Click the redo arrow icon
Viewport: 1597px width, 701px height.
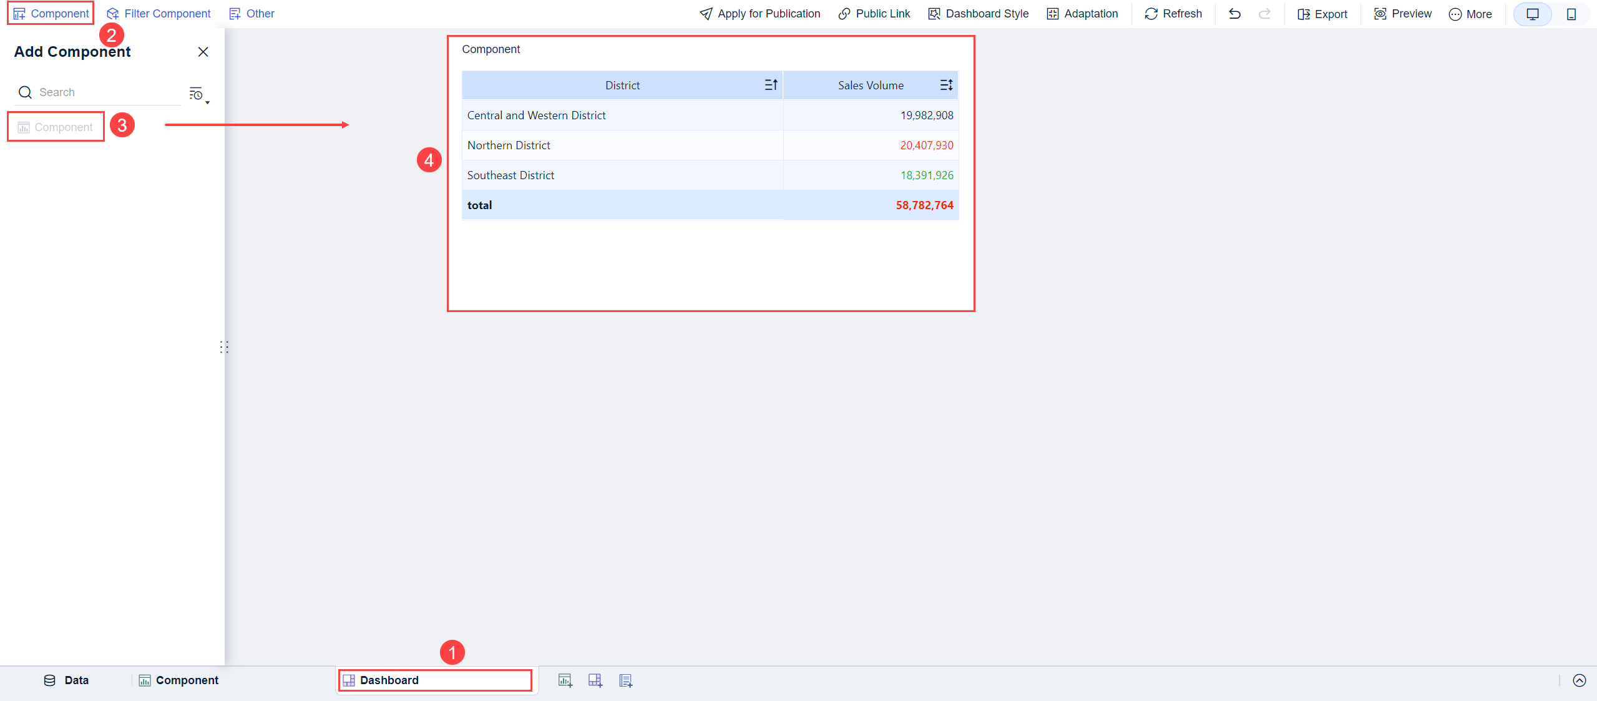[x=1264, y=14]
